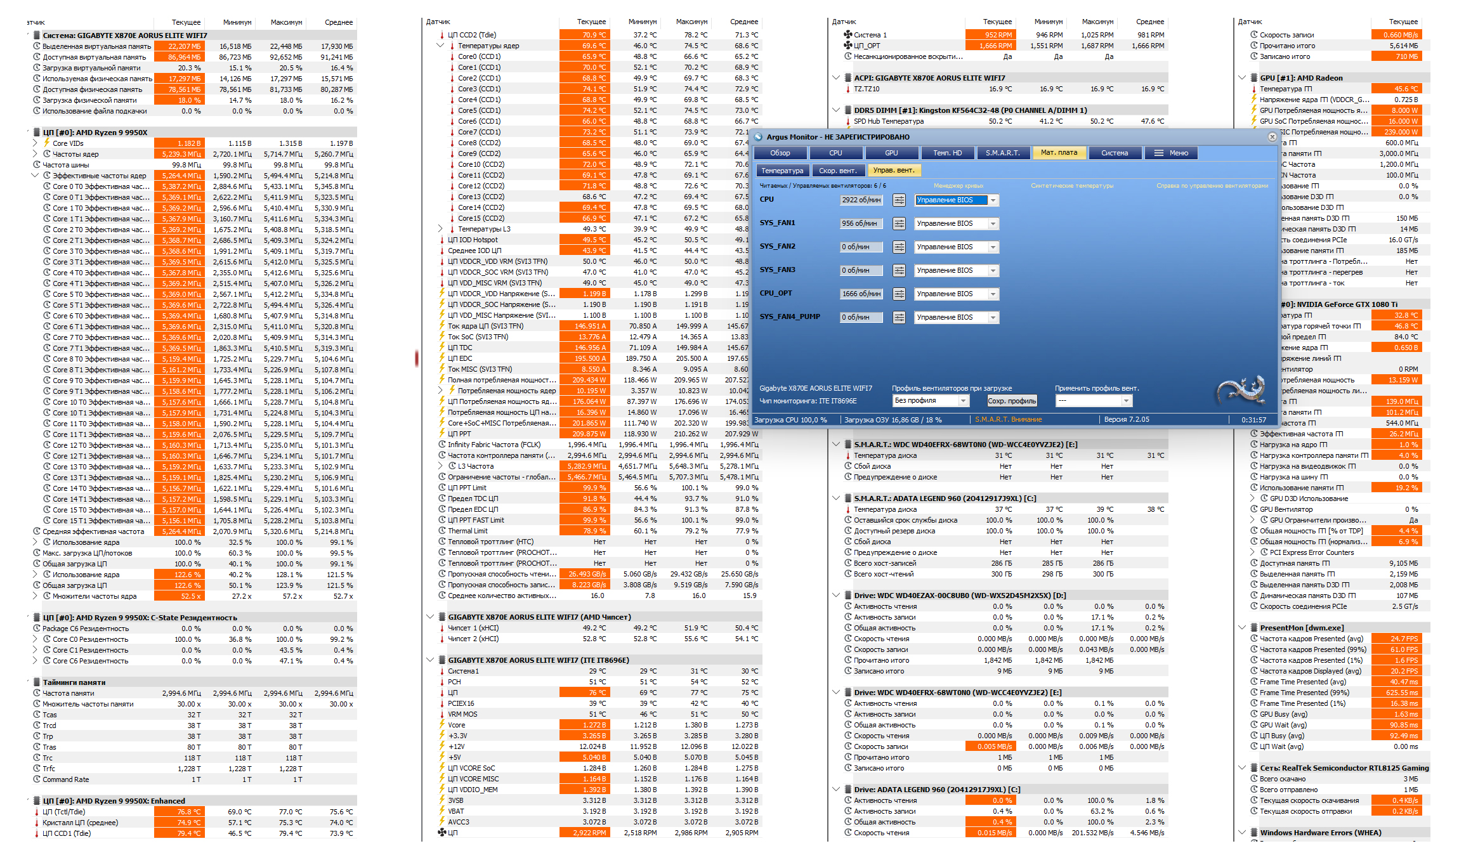Collapse the Температуры ядер tree group

(440, 46)
